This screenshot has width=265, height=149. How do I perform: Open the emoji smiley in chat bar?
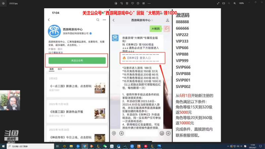(x=162, y=133)
